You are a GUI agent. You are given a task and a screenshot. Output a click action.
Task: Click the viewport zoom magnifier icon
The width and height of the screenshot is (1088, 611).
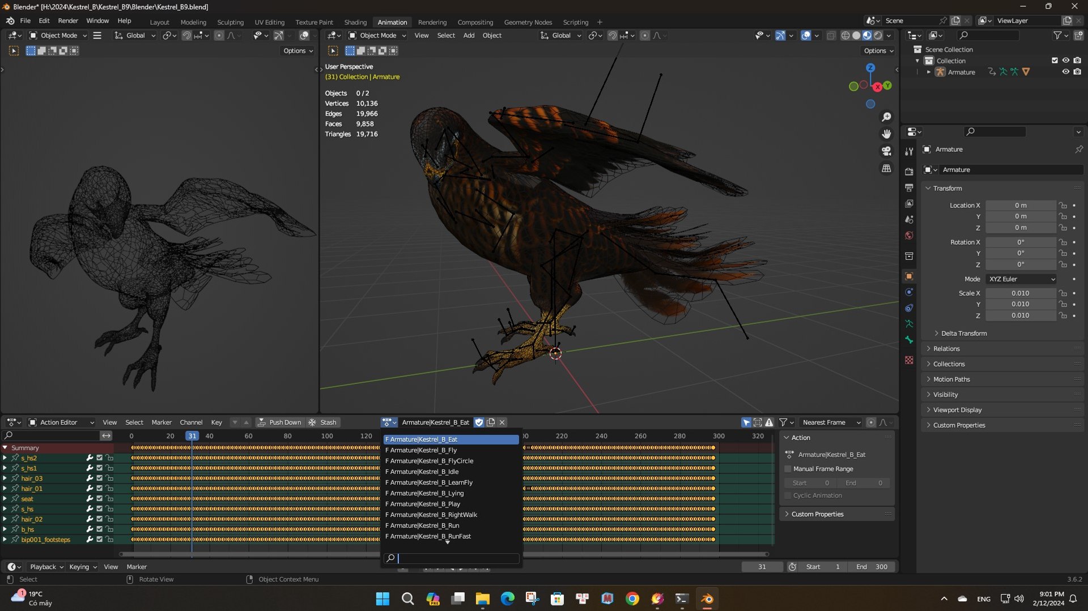[x=886, y=117]
